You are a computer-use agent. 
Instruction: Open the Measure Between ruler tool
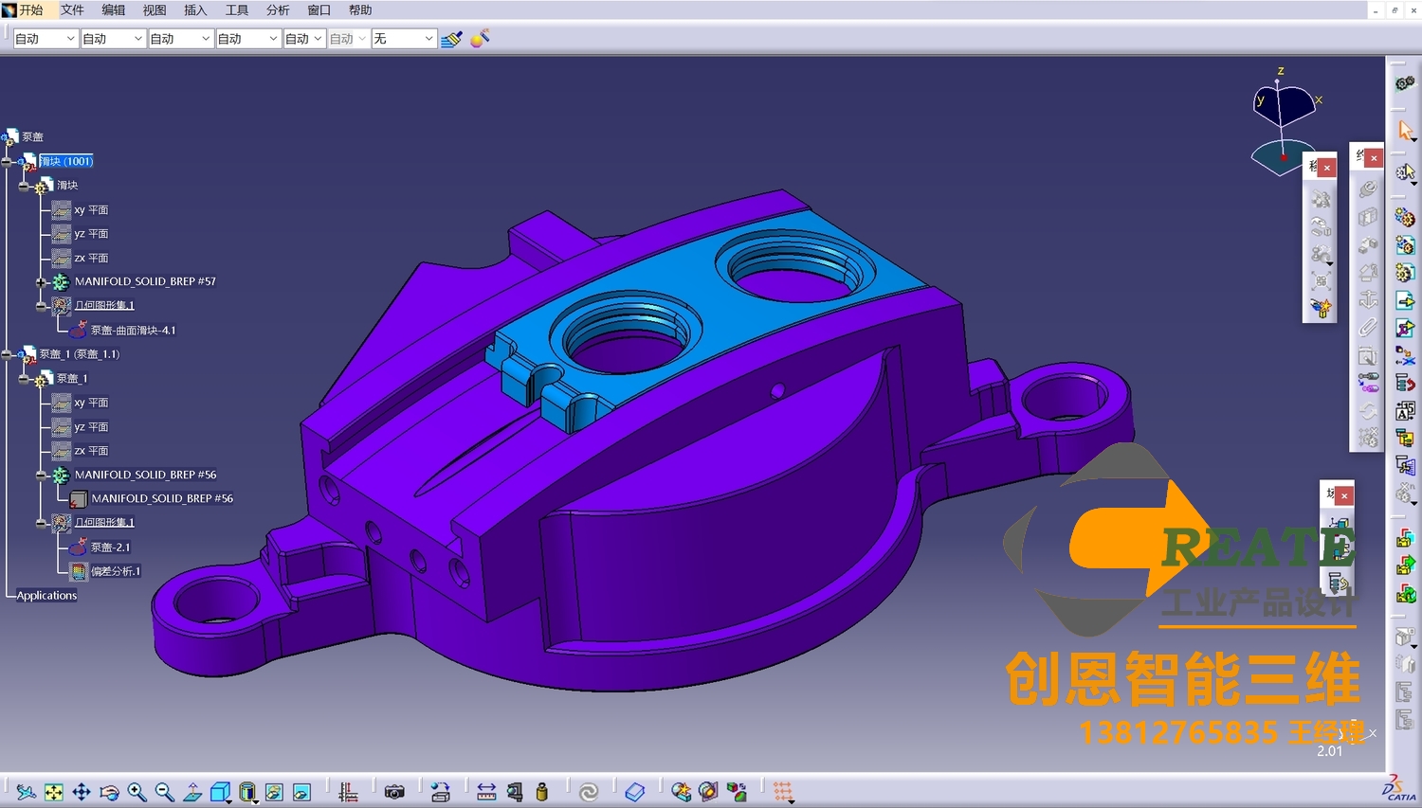point(486,792)
